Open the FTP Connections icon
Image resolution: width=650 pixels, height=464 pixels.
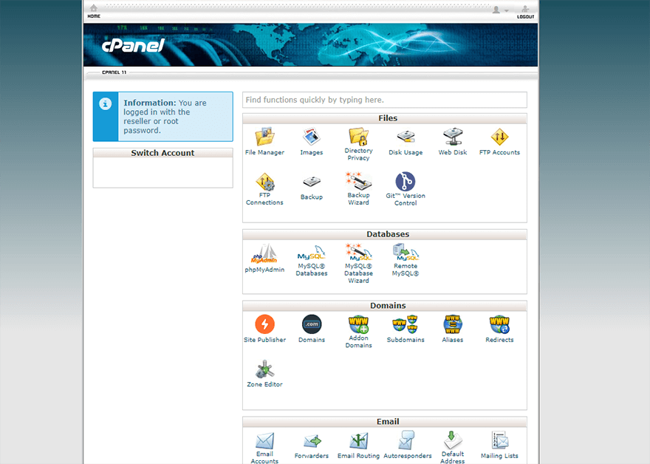[264, 182]
